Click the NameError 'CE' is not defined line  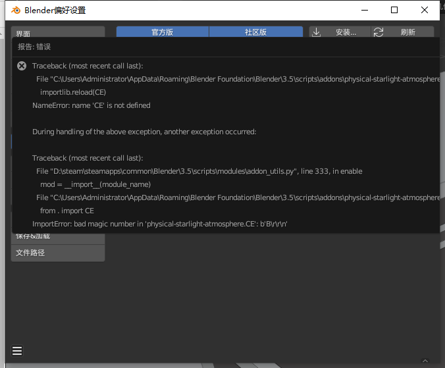tap(92, 105)
